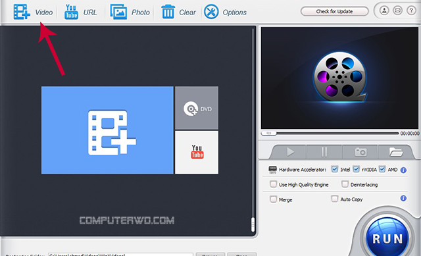This screenshot has height=256, width=421.
Task: Click the large blue add-video tile
Action: tap(107, 130)
